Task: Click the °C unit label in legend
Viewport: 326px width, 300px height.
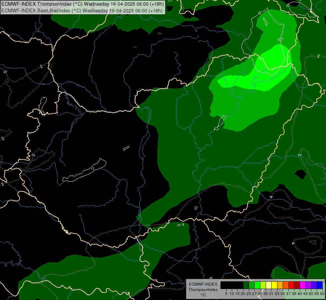Action: pyautogui.click(x=203, y=295)
